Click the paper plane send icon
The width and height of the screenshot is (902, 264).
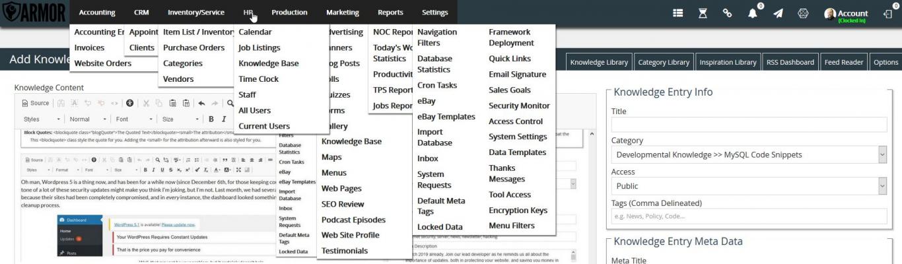[x=778, y=13]
